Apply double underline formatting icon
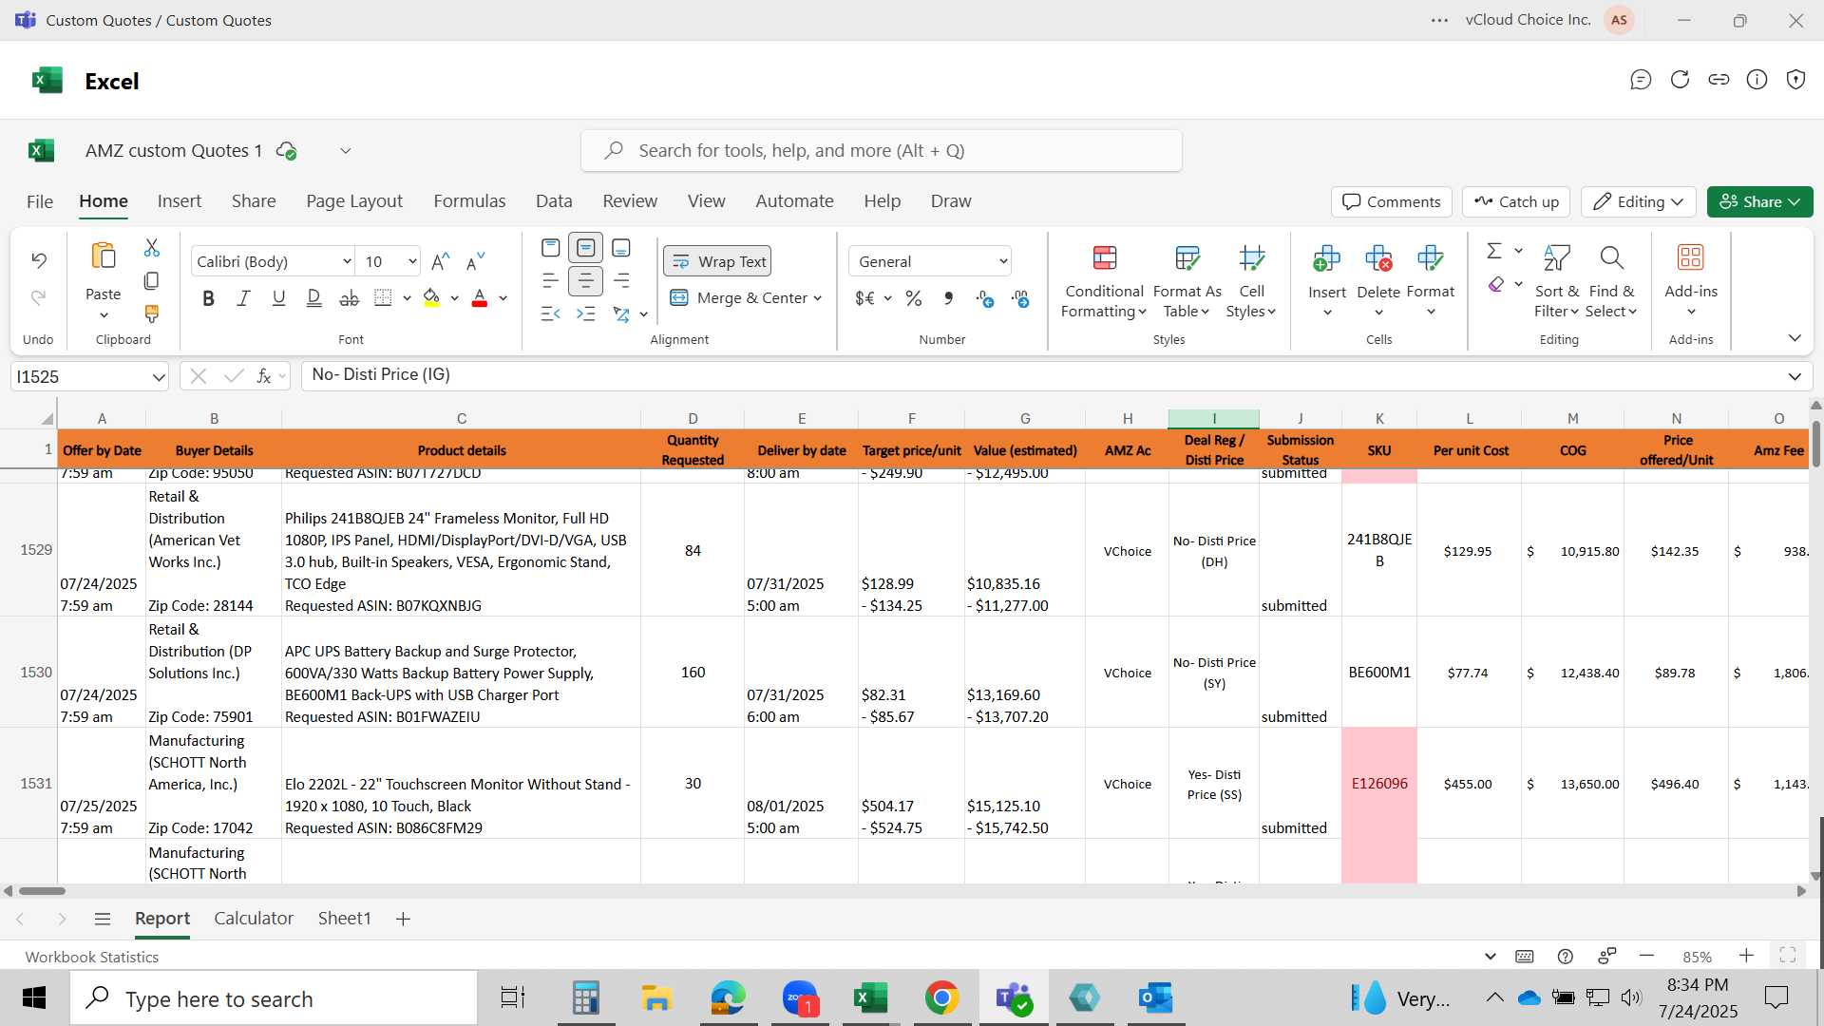 point(314,298)
